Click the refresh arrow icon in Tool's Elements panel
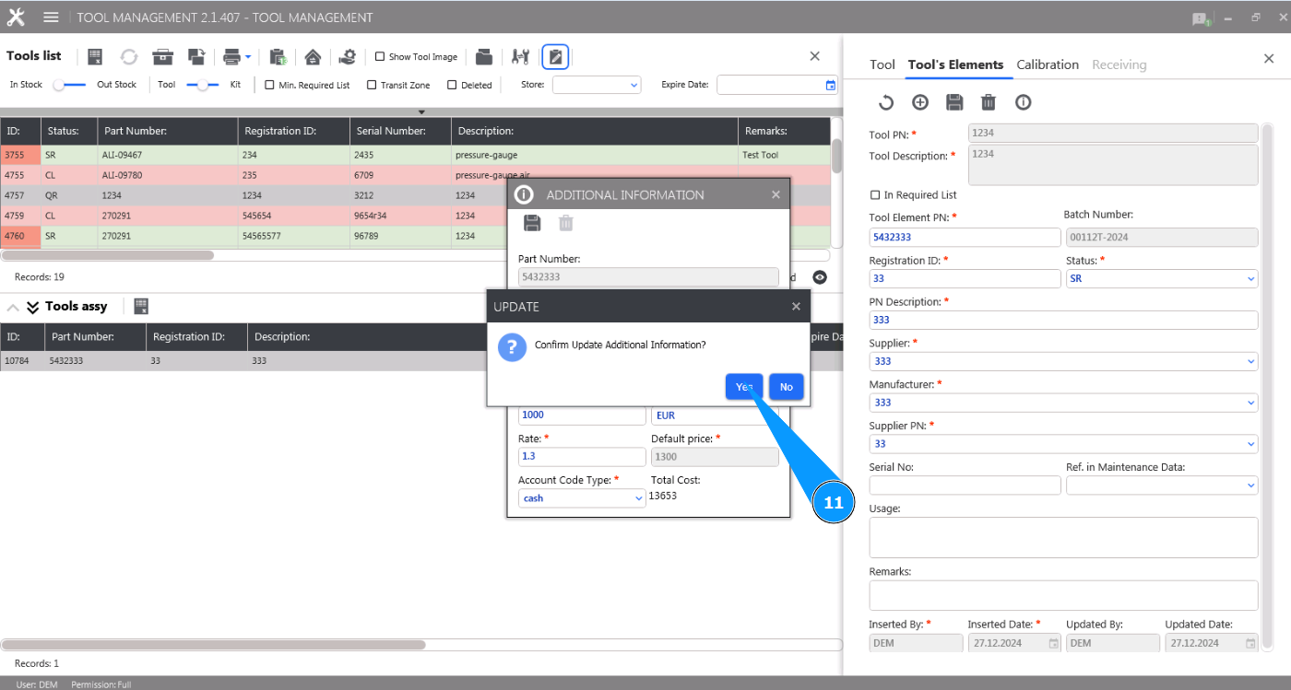This screenshot has width=1291, height=690. coord(885,102)
